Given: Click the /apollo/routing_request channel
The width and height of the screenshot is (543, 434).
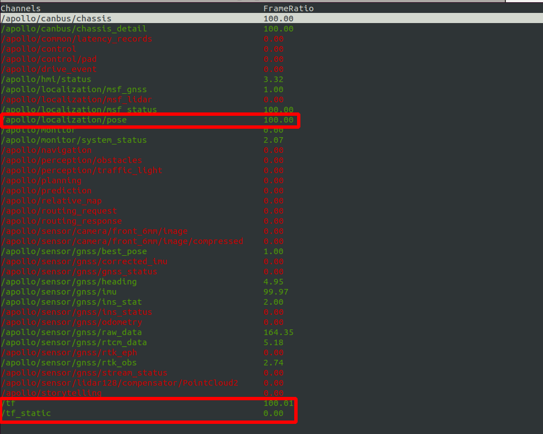Looking at the screenshot, I should tap(58, 211).
